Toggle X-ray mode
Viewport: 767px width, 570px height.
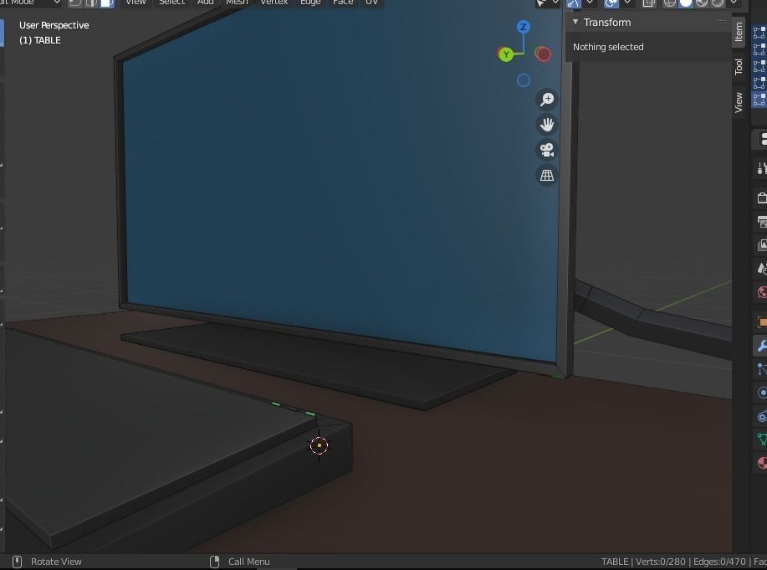pos(648,3)
